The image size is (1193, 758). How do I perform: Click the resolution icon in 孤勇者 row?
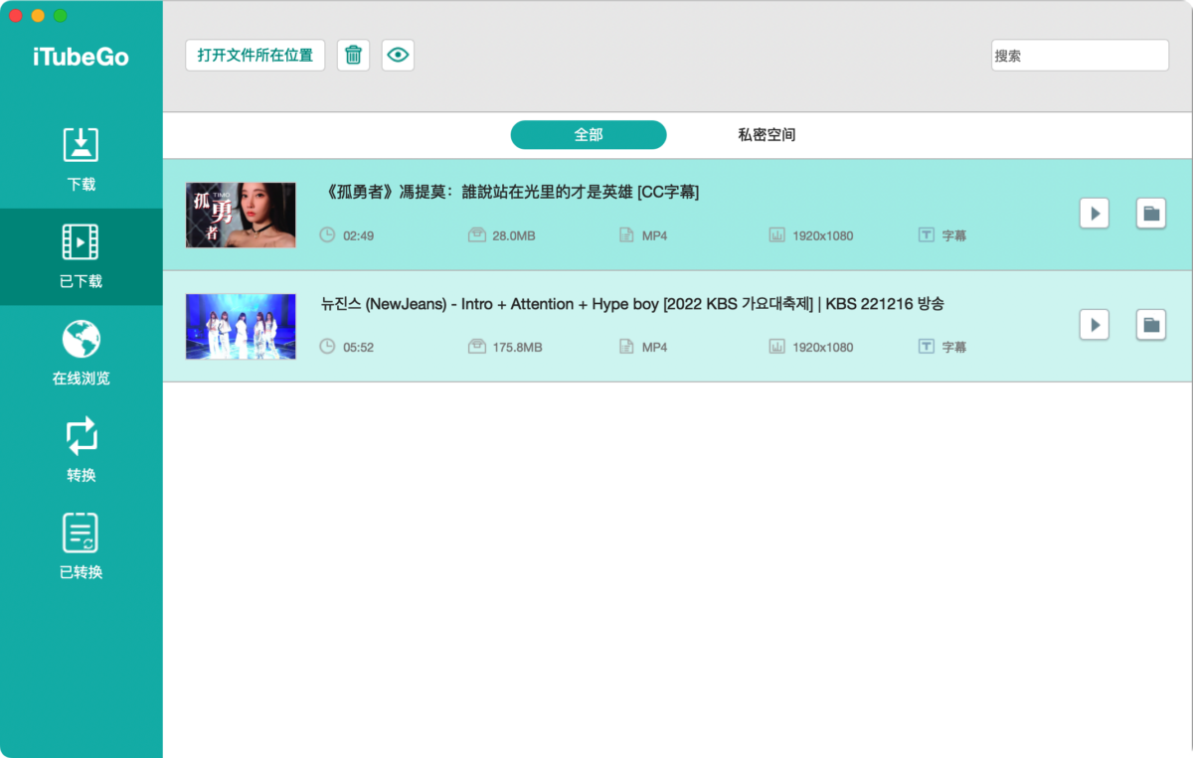(776, 235)
